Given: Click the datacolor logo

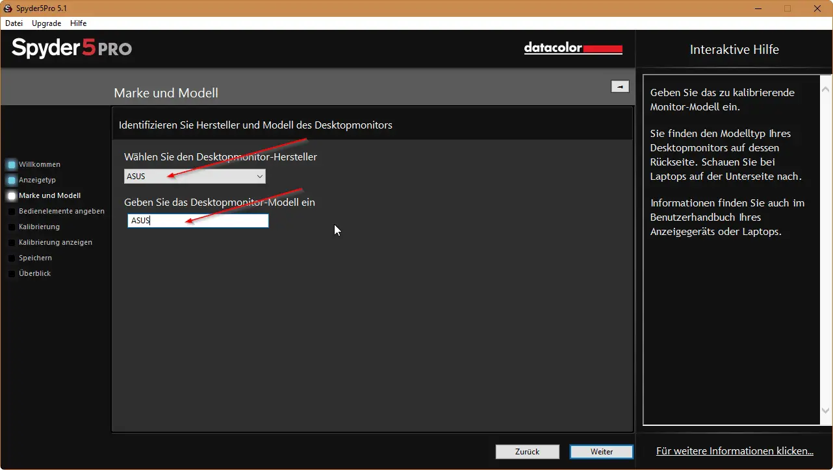Looking at the screenshot, I should pos(573,49).
